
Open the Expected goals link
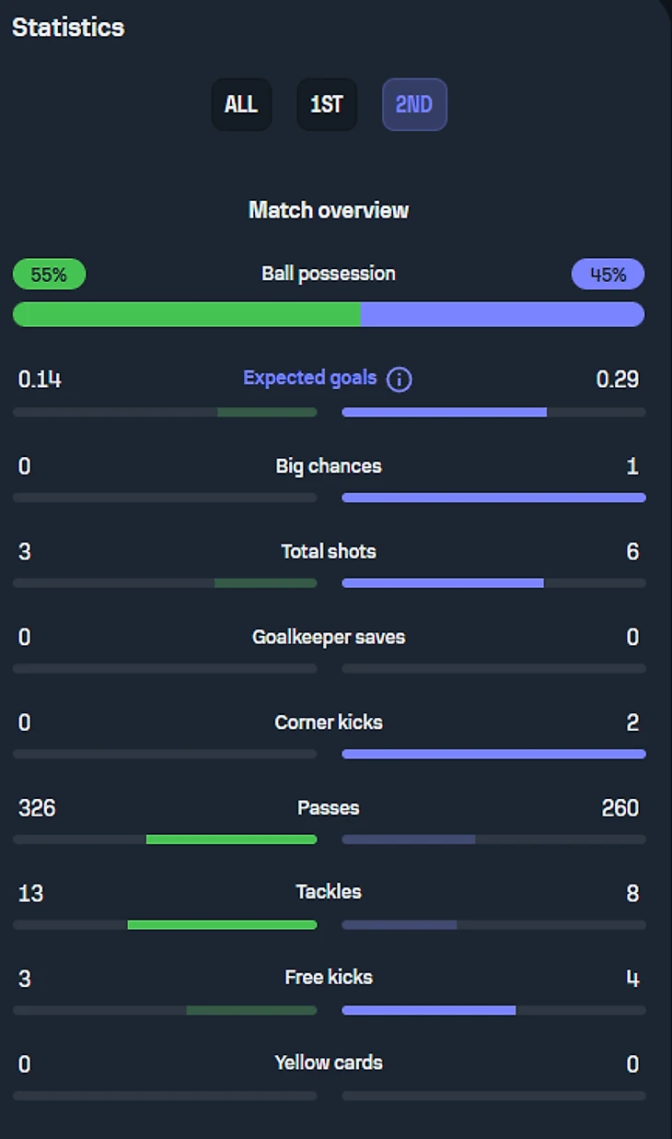click(x=310, y=378)
